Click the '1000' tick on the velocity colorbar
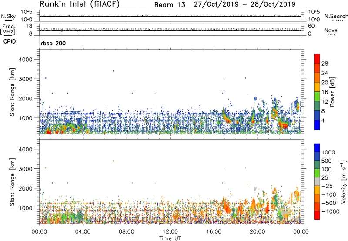This screenshot has width=348, height=241. pyautogui.click(x=328, y=152)
